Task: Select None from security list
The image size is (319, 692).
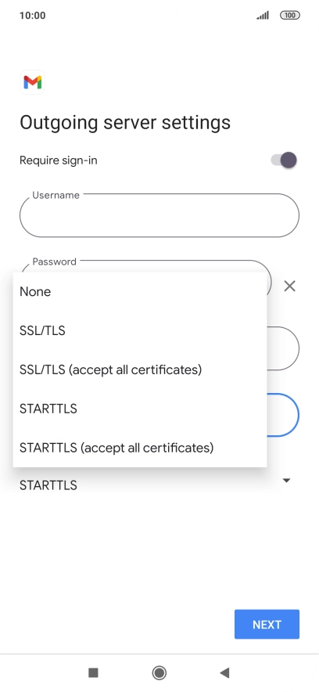Action: point(140,292)
